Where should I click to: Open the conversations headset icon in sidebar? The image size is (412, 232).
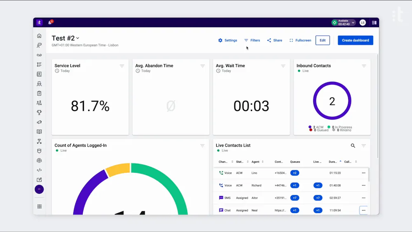[39, 45]
